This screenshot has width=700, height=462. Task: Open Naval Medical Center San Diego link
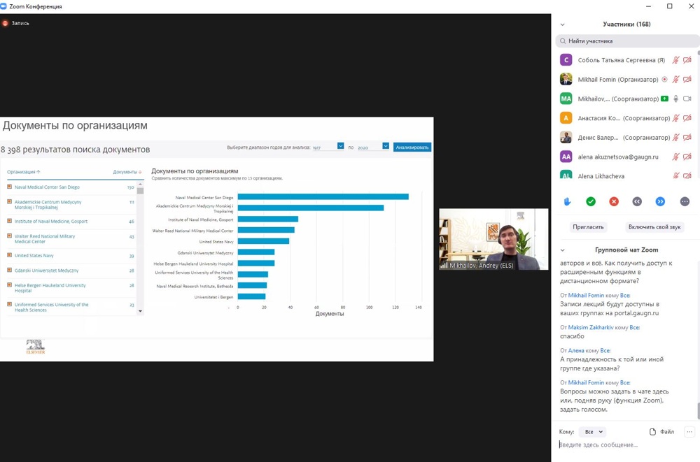click(x=47, y=187)
